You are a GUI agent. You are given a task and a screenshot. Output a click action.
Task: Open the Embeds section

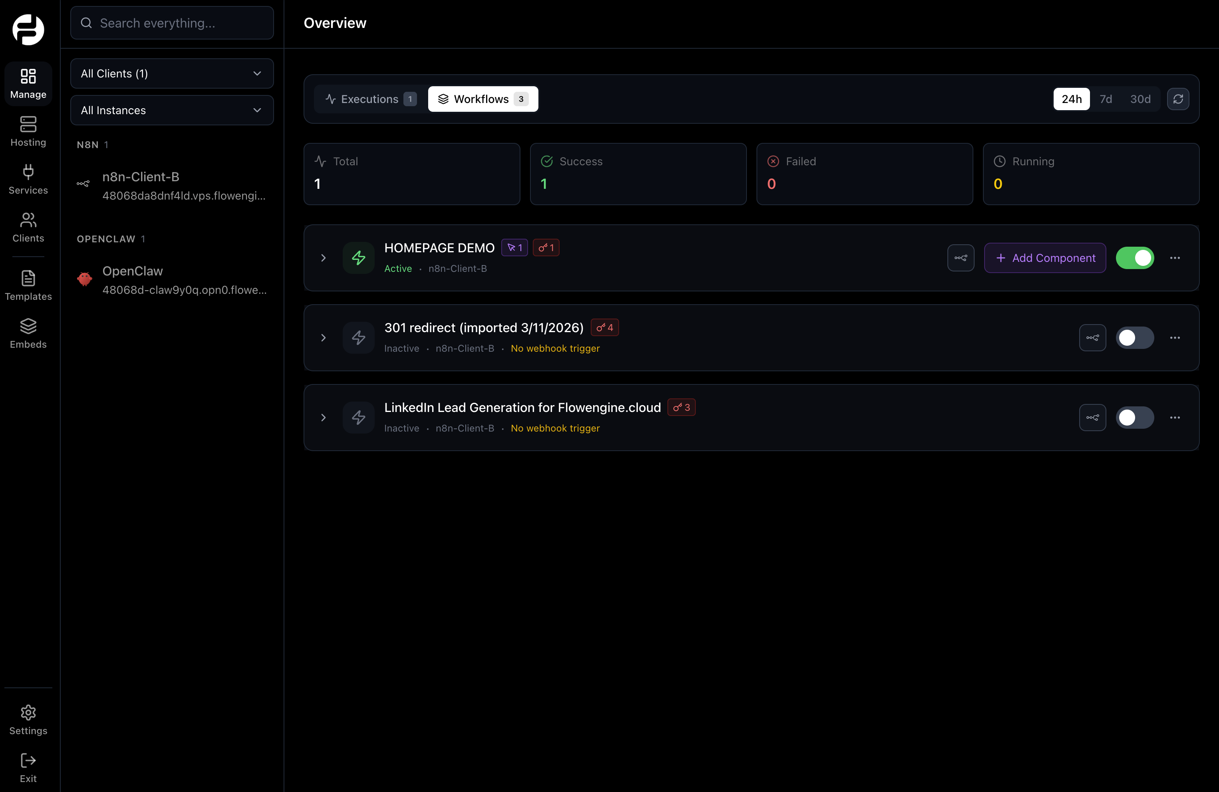[x=28, y=333]
